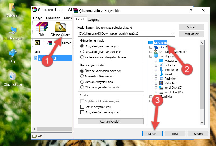Click the archive icon in the address bar
Viewport: 216px width, 146px height.
[x=50, y=43]
